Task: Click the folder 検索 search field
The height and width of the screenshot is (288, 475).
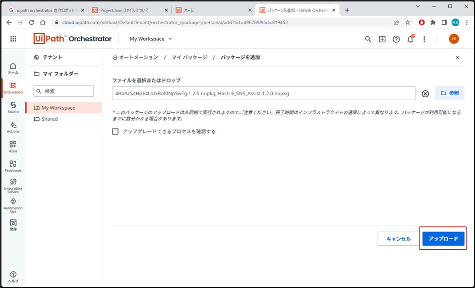Action: (64, 91)
